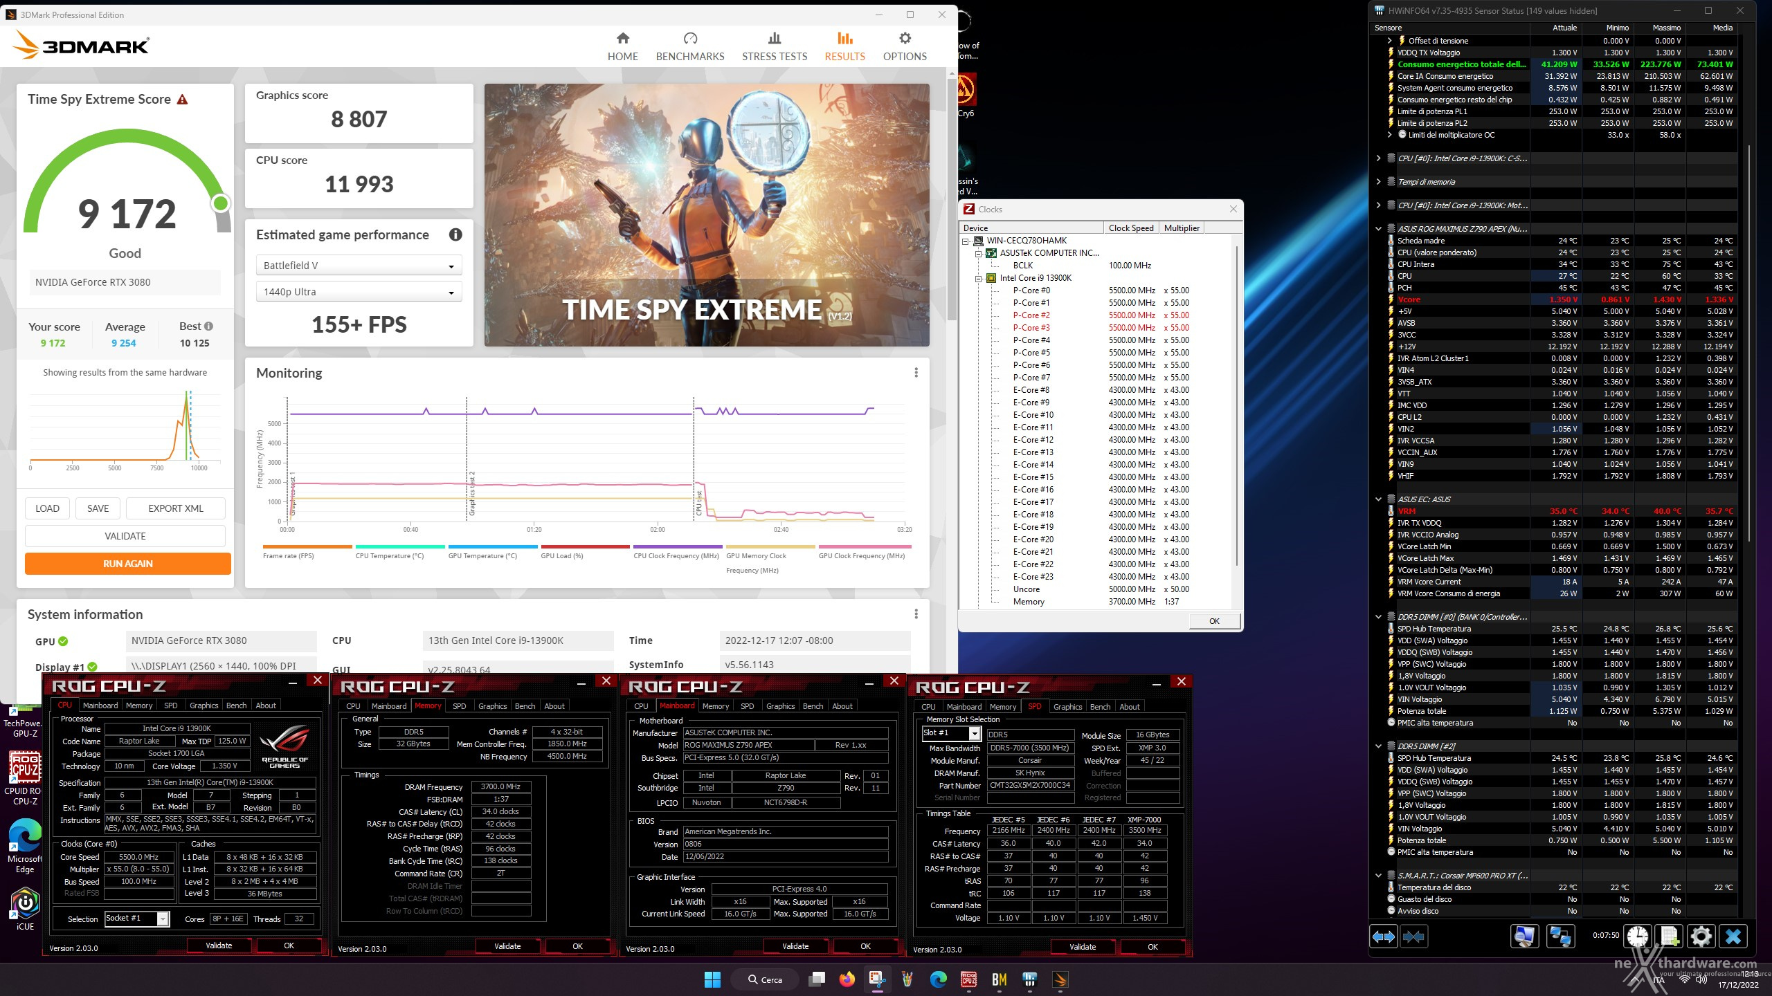Click HWiNFO reset clock timer icon
This screenshot has width=1772, height=996.
tap(1638, 937)
